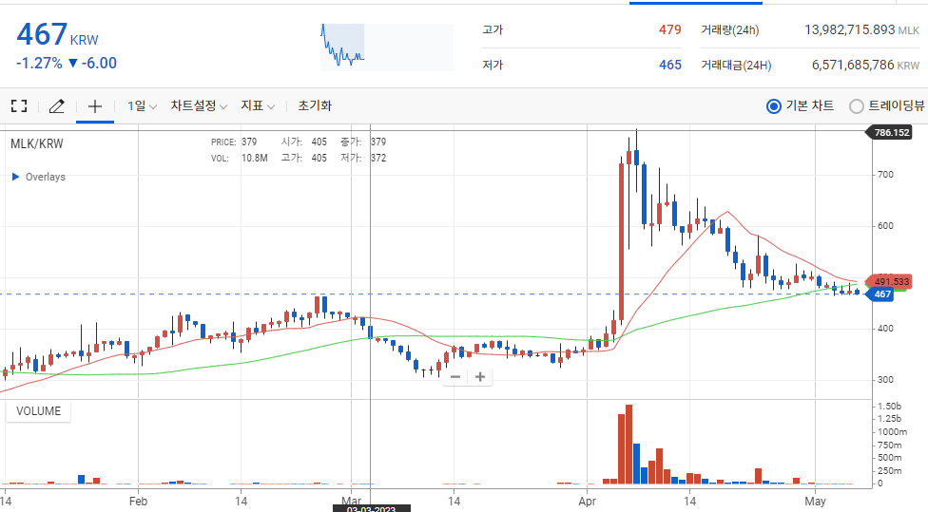Click the 1.50b volume axis label
This screenshot has width=928, height=512.
(889, 407)
